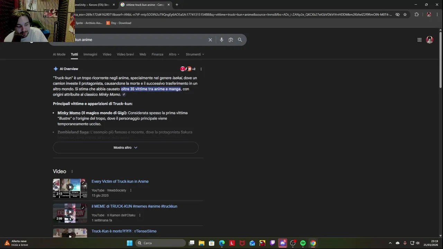443x249 pixels.
Task: Open options for Il Ramen dell'Otaku result
Action: [x=140, y=215]
